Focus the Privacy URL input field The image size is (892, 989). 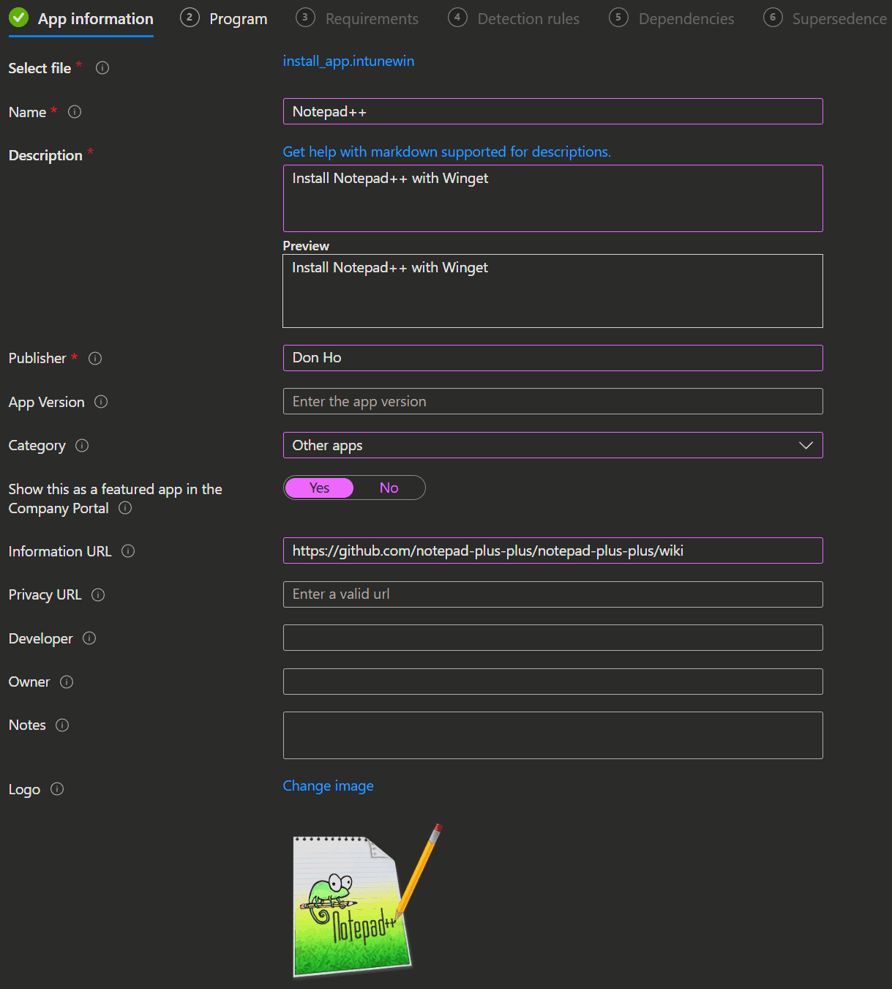[552, 594]
